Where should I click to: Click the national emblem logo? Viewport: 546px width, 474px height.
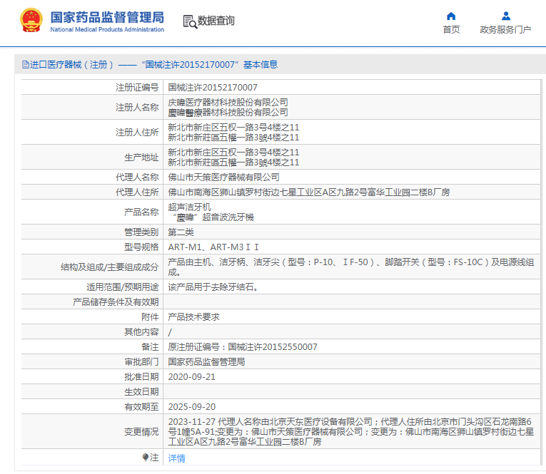click(31, 20)
